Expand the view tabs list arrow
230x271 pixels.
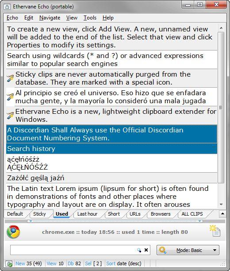pos(222,214)
